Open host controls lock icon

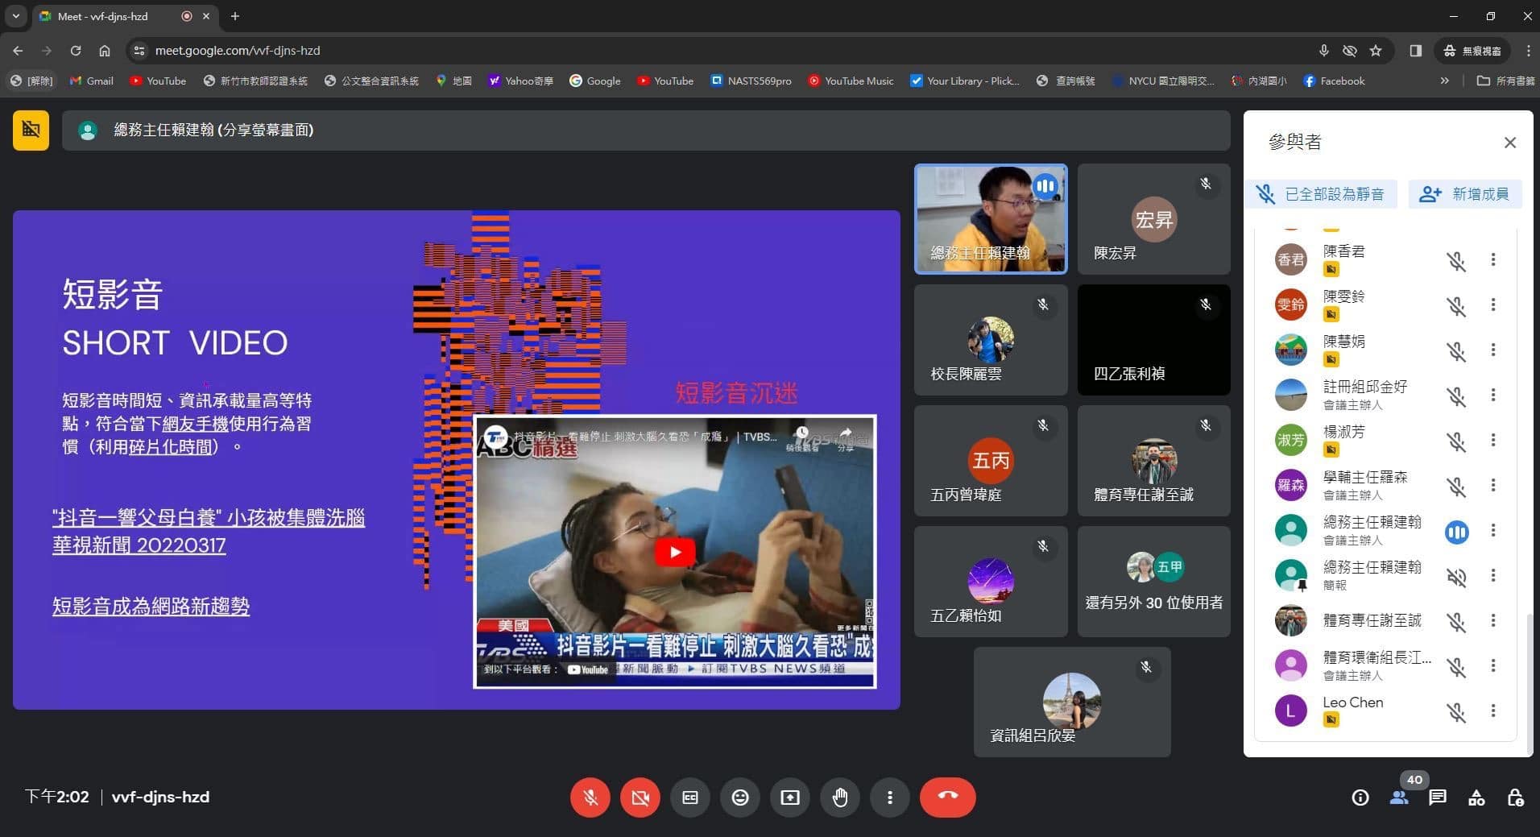[x=1514, y=798]
